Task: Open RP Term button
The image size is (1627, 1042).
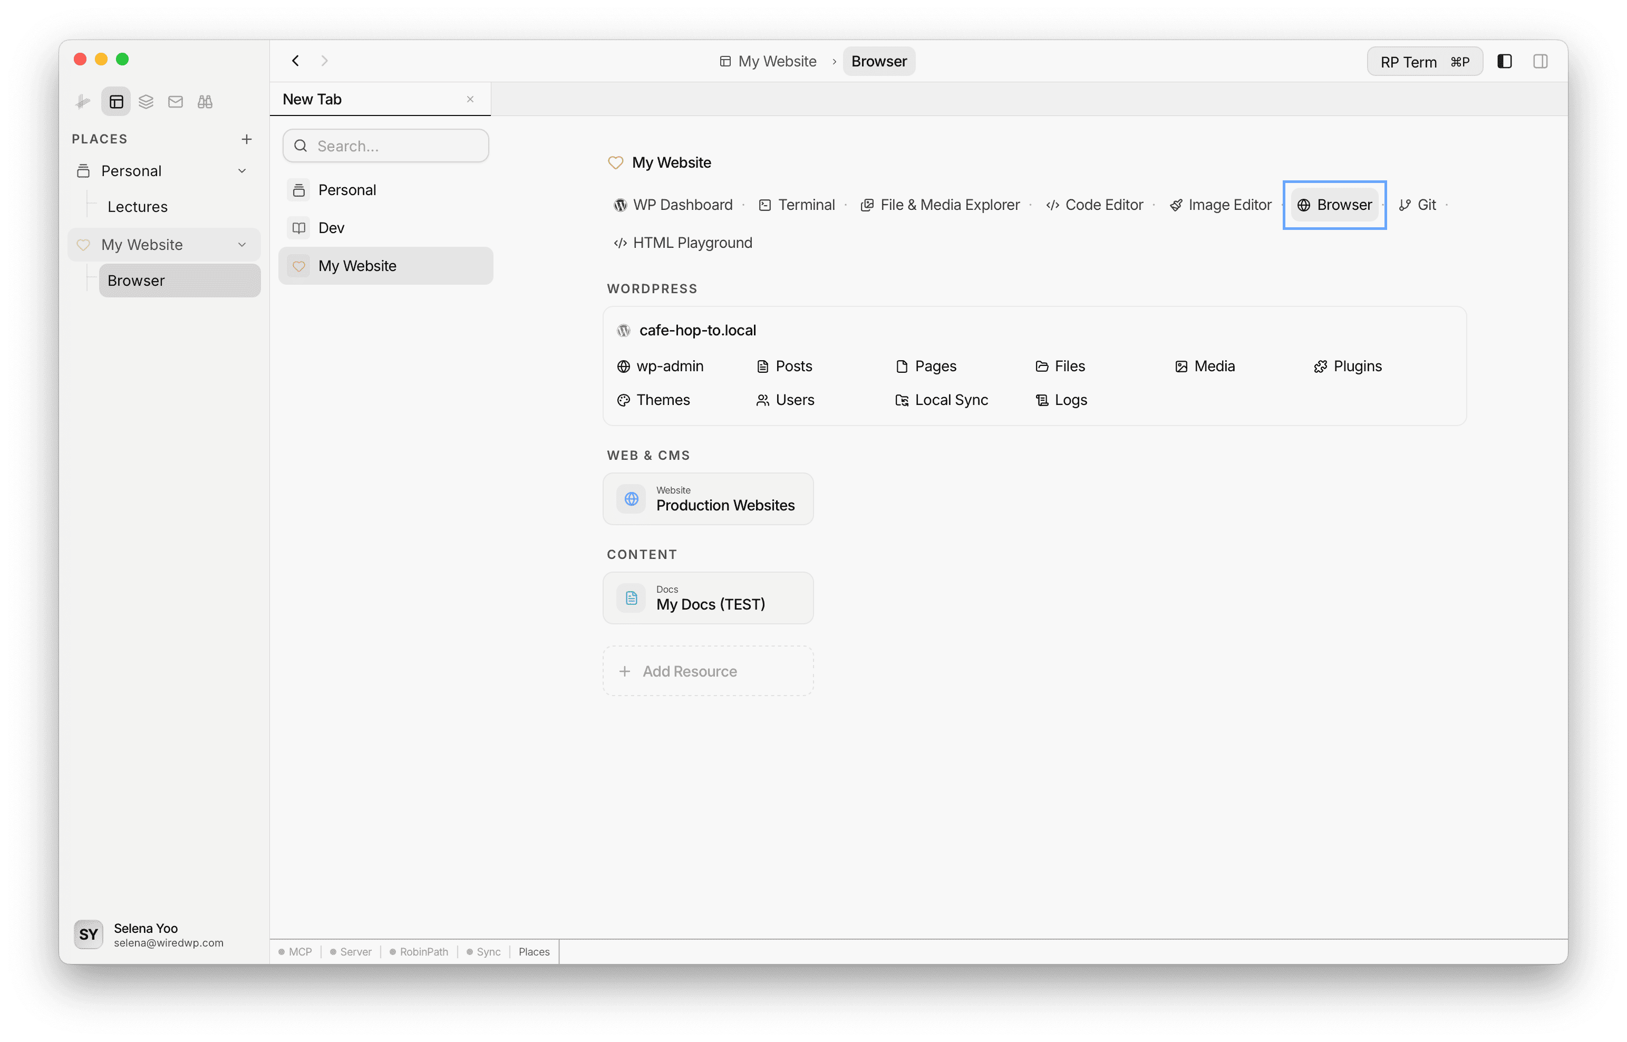Action: click(x=1424, y=62)
